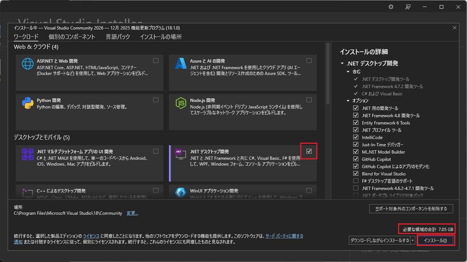Viewport: 467px width, 262px height.
Task: Click the Azure と AI の開発 icon
Action: click(181, 64)
